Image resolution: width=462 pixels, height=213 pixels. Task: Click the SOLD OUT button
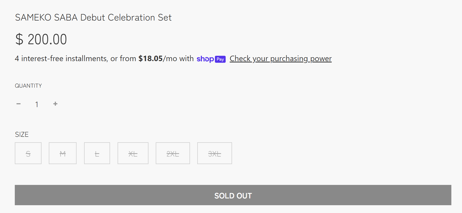point(233,195)
